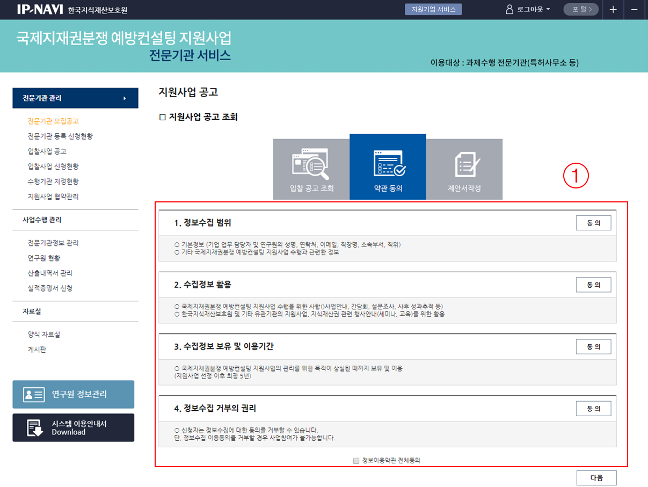648x487 pixels.
Task: Expand the 전문기관 관리 menu header
Action: 75,98
